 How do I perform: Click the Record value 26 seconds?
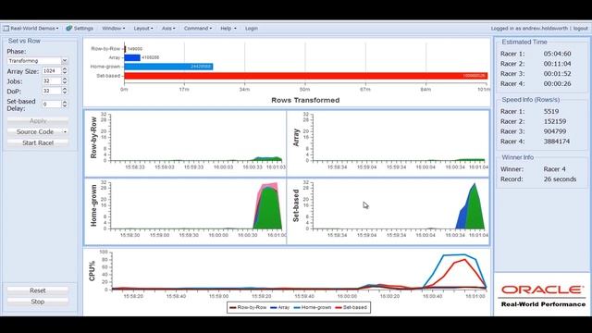pyautogui.click(x=560, y=179)
